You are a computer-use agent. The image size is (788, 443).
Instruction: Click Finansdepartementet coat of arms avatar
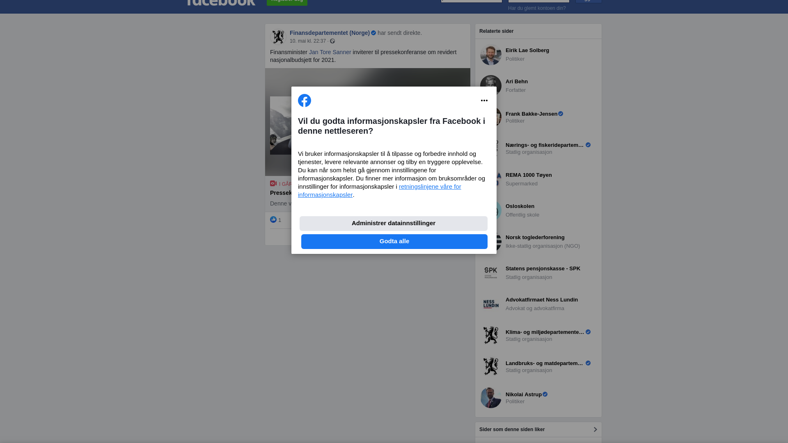coord(278,37)
